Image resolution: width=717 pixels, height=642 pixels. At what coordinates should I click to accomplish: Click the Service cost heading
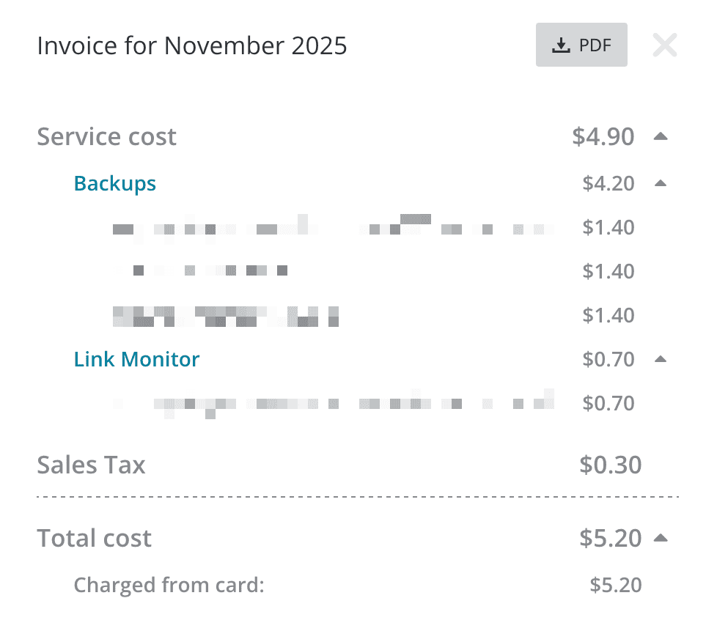[x=107, y=137]
